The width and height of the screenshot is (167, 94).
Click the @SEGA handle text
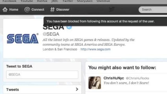point(51,34)
